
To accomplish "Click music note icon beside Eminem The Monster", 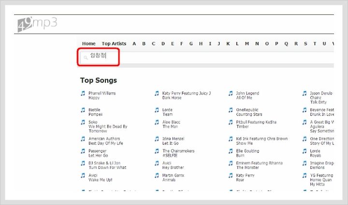I will click(231, 163).
